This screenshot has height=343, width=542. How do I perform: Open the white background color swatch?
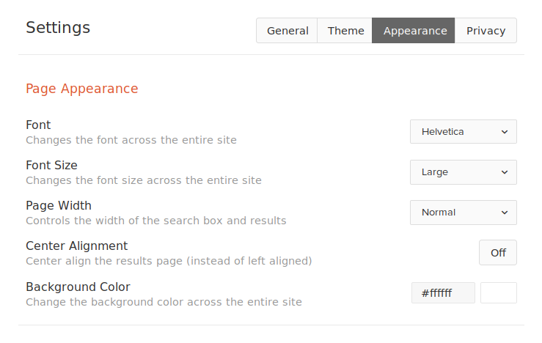(x=499, y=293)
